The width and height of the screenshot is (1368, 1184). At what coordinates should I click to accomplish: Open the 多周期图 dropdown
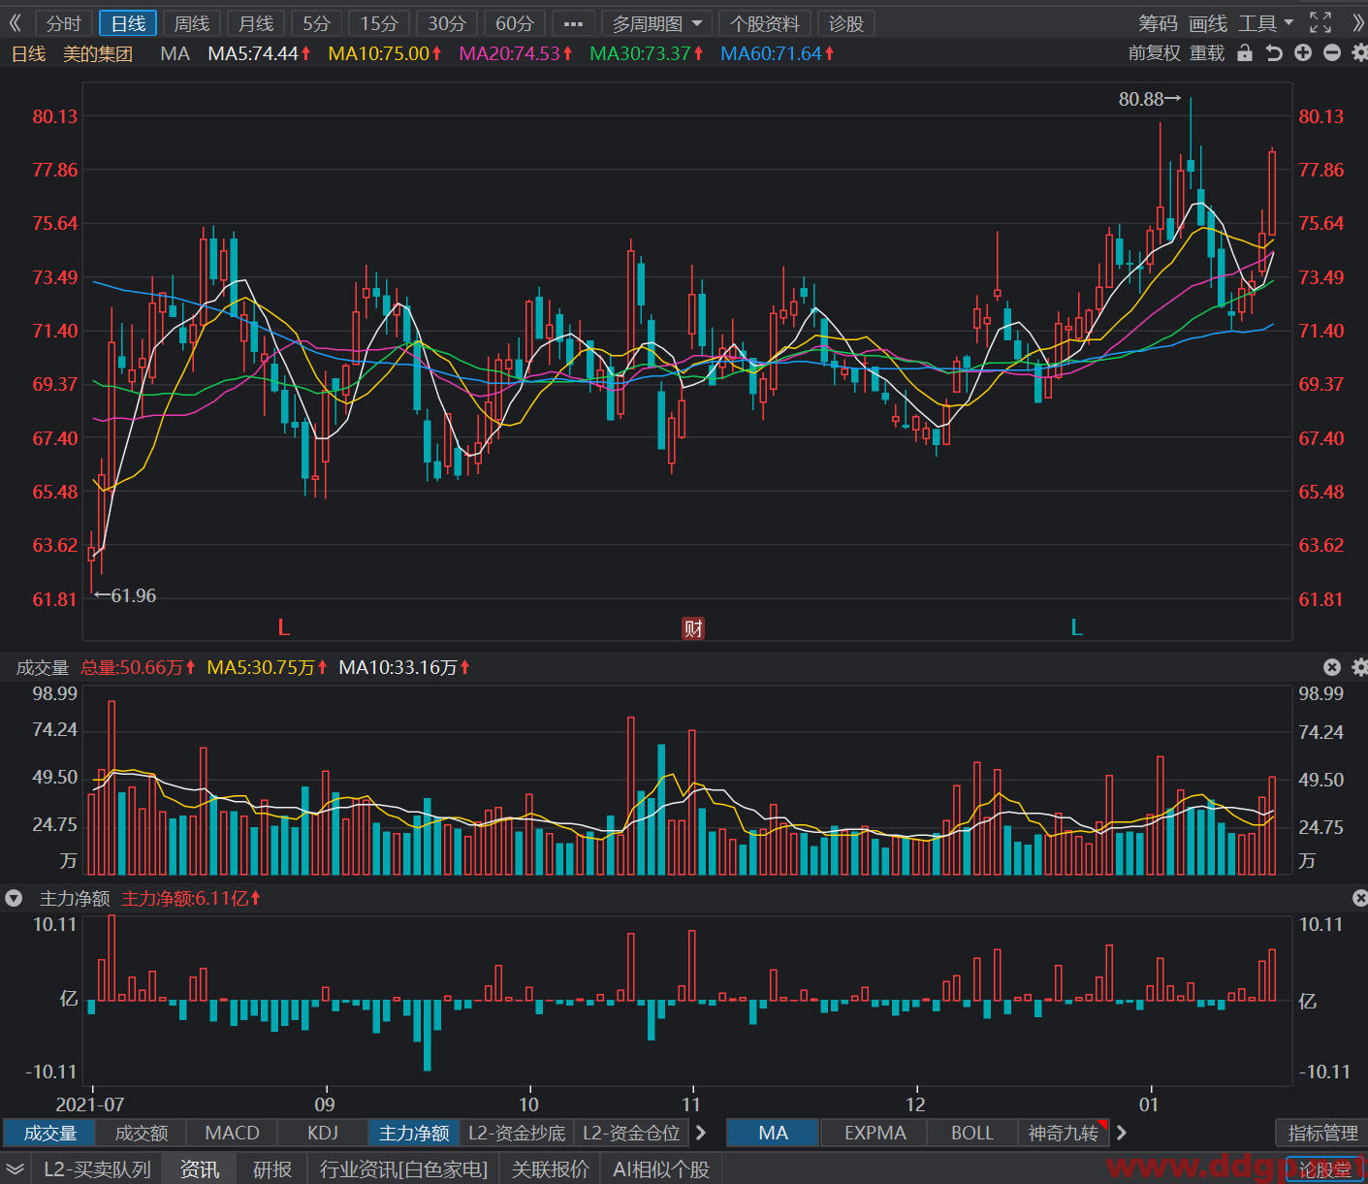656,23
